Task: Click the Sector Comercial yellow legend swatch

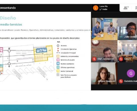Action: (x=58, y=71)
